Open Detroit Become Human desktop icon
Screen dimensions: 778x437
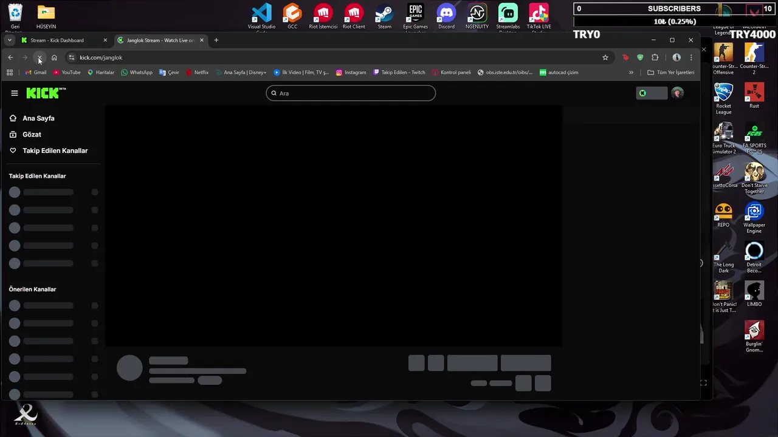click(x=754, y=257)
